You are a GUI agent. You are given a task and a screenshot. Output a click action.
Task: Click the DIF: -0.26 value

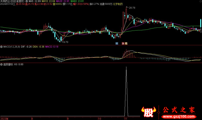[x=26, y=47]
